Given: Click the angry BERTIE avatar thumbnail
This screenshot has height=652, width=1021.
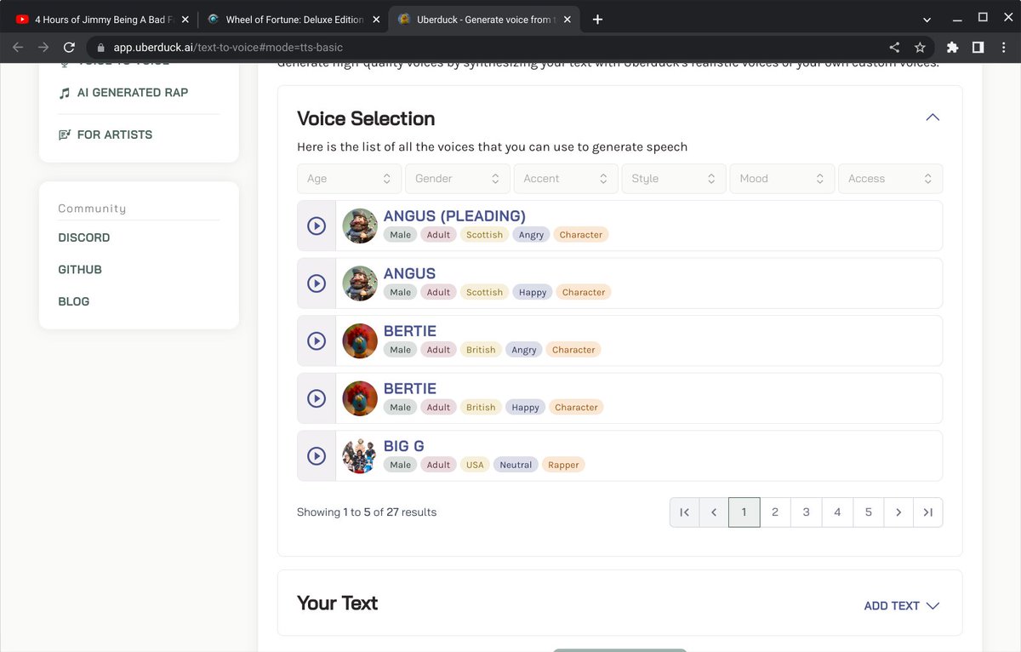Looking at the screenshot, I should [360, 340].
